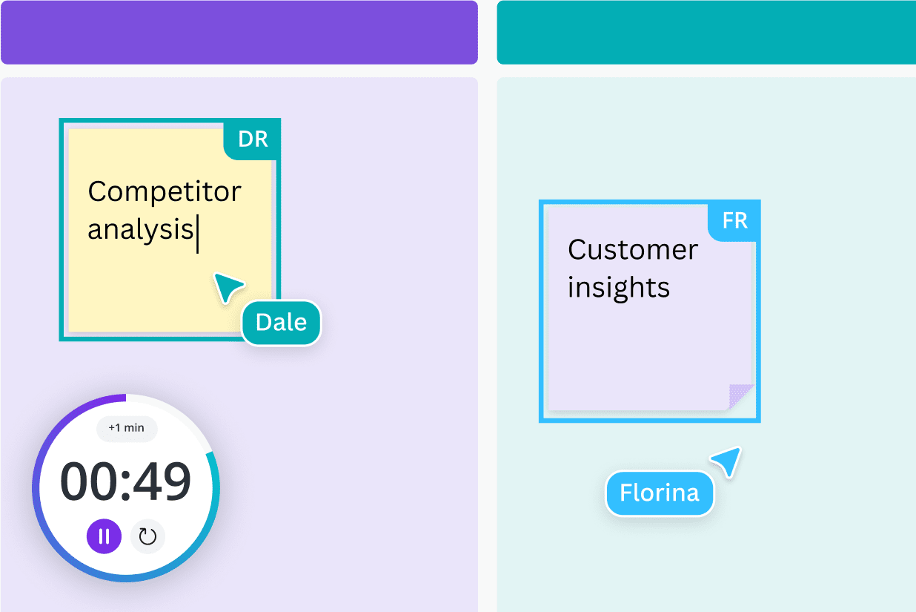The image size is (916, 612).
Task: Click the FR initials badge
Action: [x=734, y=221]
